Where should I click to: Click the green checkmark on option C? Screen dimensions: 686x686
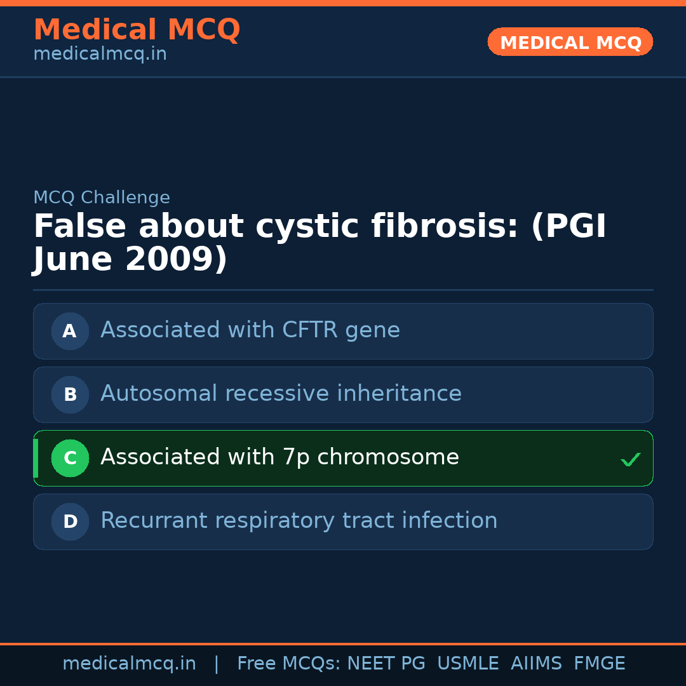(630, 459)
